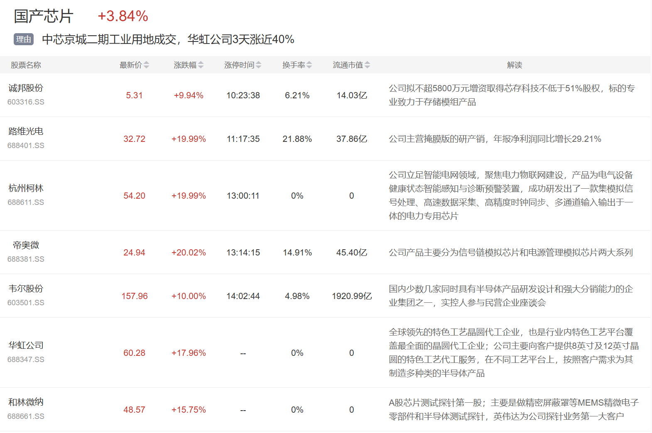Sort by 涨跌幅 column arrows
652x433 pixels.
(201, 65)
